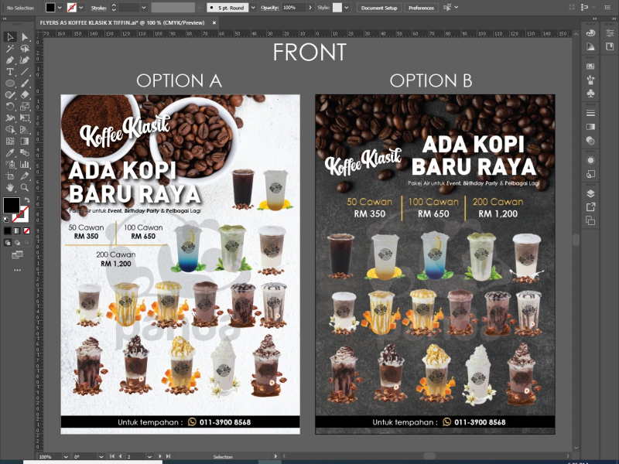
Task: Select the Type tool
Action: point(10,71)
